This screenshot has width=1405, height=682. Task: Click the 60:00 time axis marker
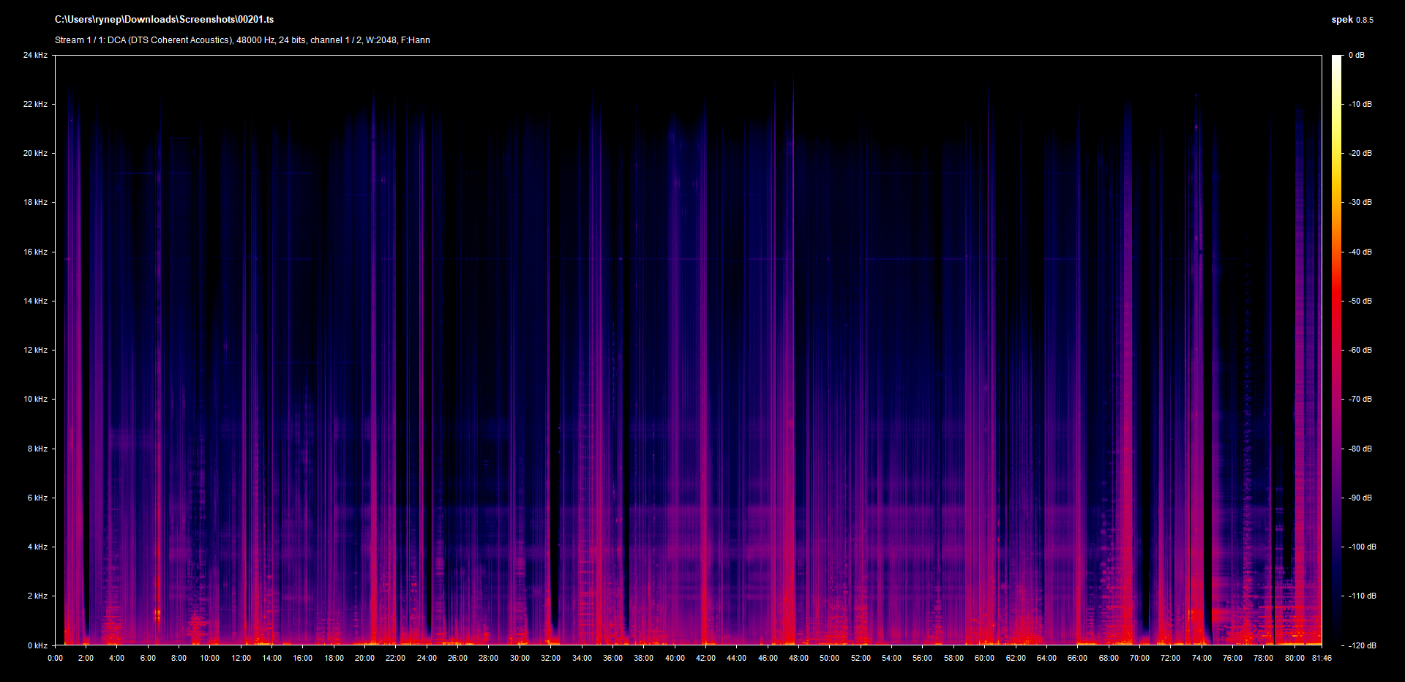[984, 658]
